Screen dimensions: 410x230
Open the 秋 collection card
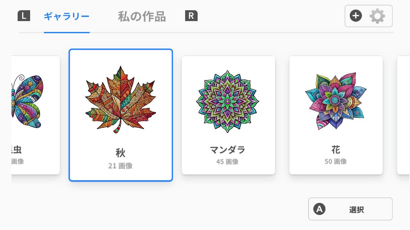(121, 115)
